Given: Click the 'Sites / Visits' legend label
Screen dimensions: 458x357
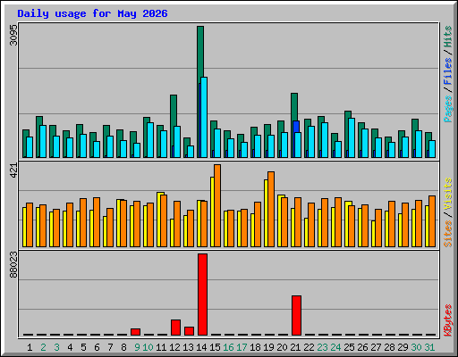Looking at the screenshot, I should [x=448, y=212].
